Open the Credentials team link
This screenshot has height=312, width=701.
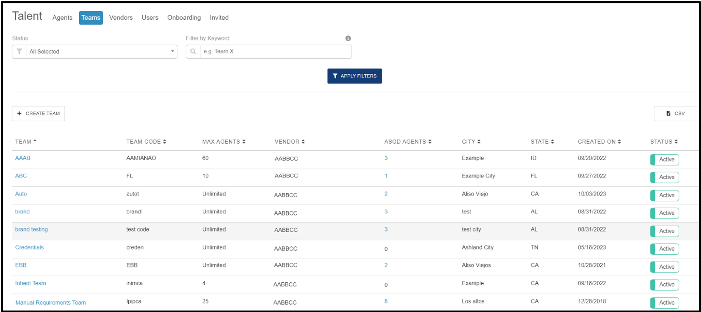coord(29,247)
